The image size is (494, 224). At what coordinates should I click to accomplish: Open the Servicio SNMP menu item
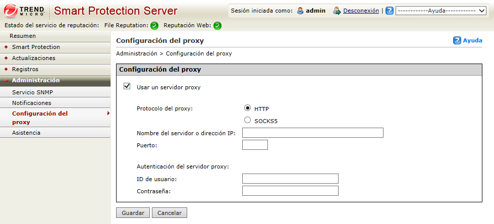click(x=32, y=92)
